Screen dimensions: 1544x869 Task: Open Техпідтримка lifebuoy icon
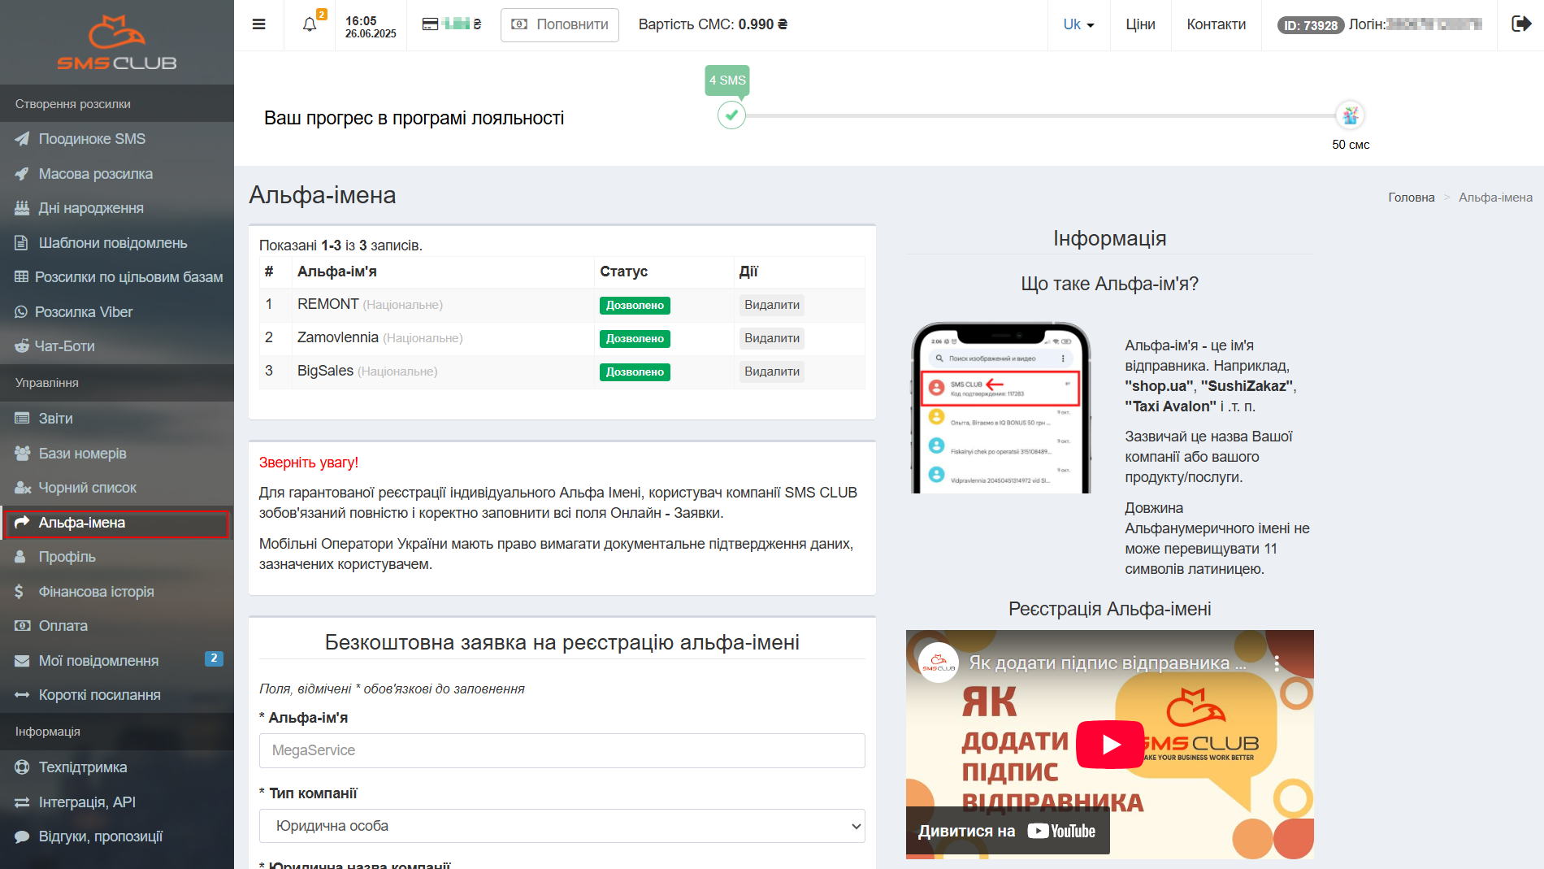(x=22, y=767)
